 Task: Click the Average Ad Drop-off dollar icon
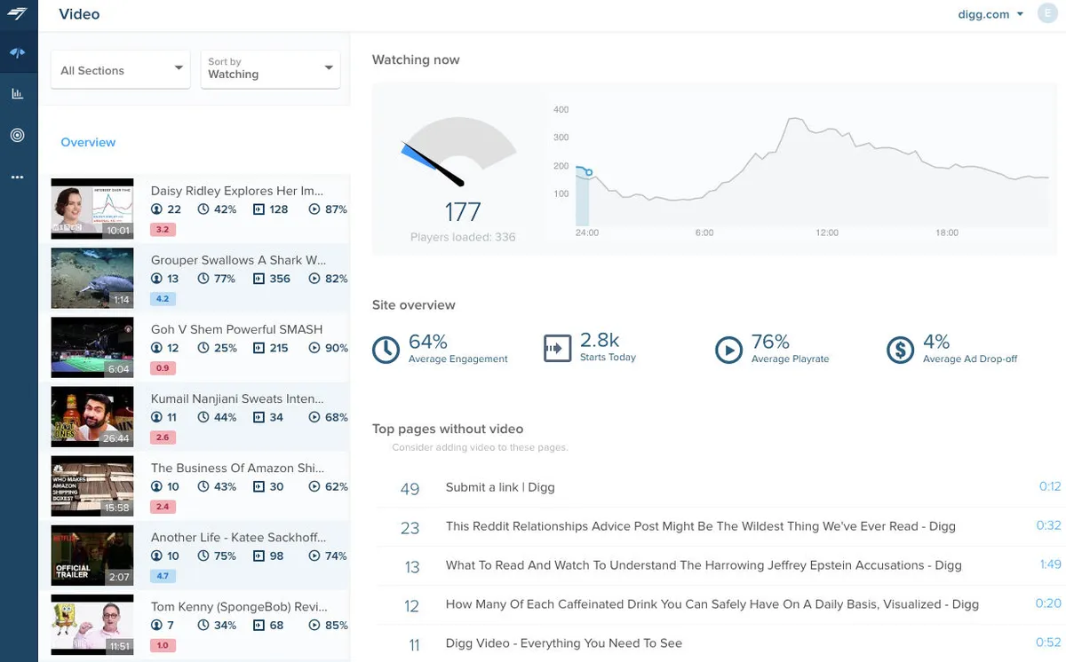tap(900, 350)
